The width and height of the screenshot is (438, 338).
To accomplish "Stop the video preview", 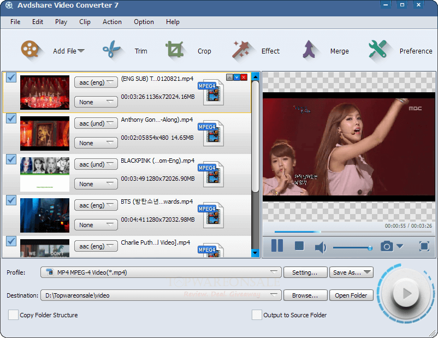I will tap(299, 246).
